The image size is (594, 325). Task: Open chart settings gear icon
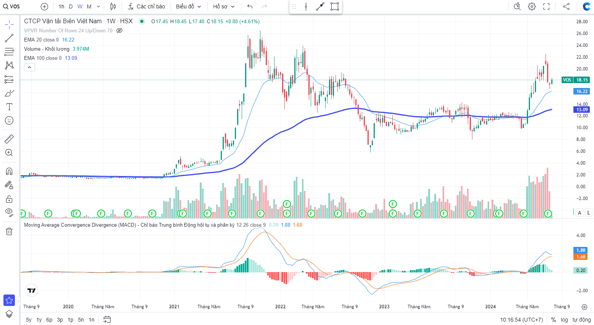532,6
